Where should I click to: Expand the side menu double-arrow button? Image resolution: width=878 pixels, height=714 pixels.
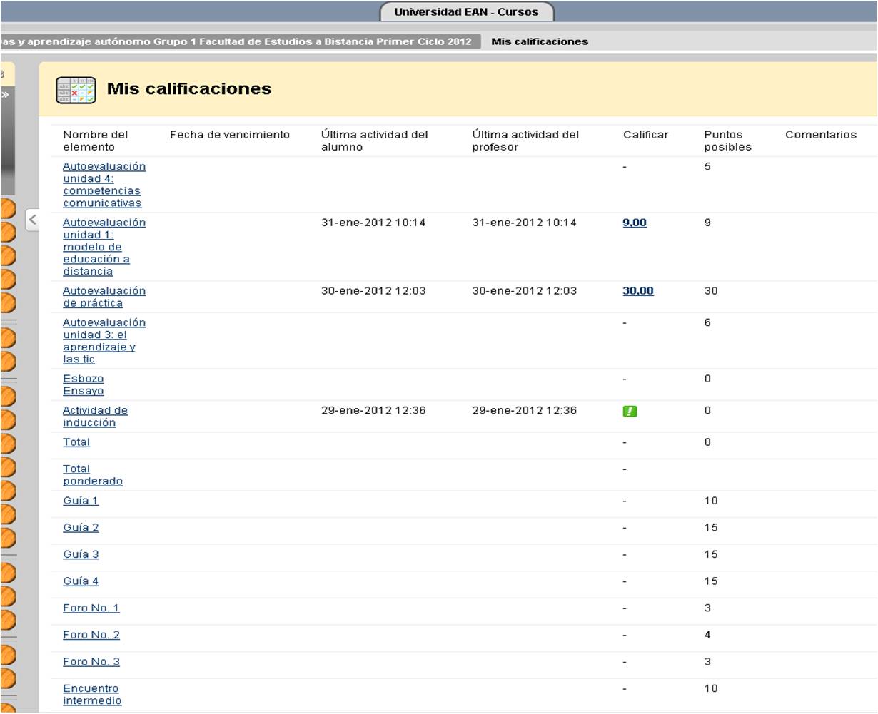5,94
